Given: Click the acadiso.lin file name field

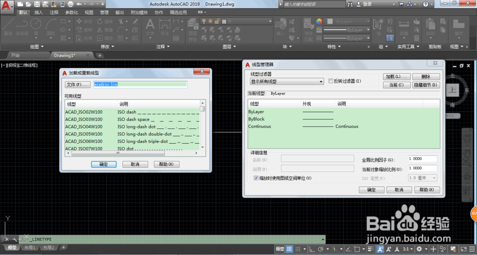Looking at the screenshot, I should pyautogui.click(x=140, y=85).
